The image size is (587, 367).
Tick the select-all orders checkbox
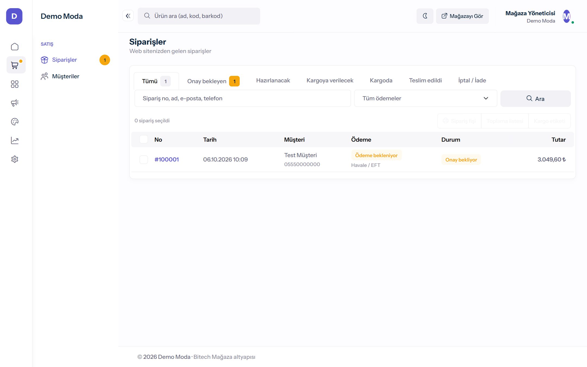coord(143,139)
